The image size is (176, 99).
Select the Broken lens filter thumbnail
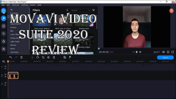coord(84,21)
